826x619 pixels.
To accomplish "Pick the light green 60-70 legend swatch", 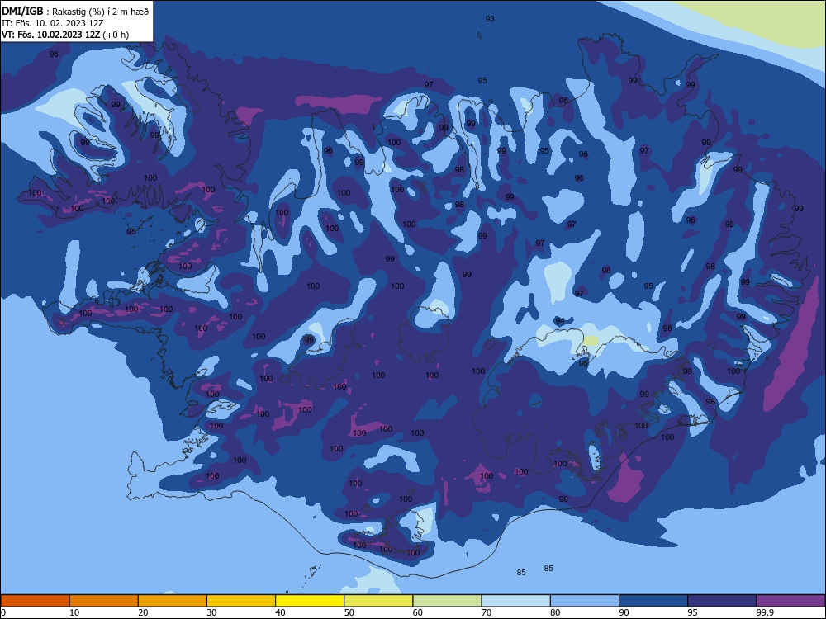I will pos(447,601).
